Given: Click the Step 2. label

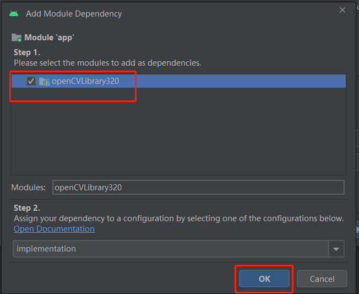Looking at the screenshot, I should click(26, 208).
